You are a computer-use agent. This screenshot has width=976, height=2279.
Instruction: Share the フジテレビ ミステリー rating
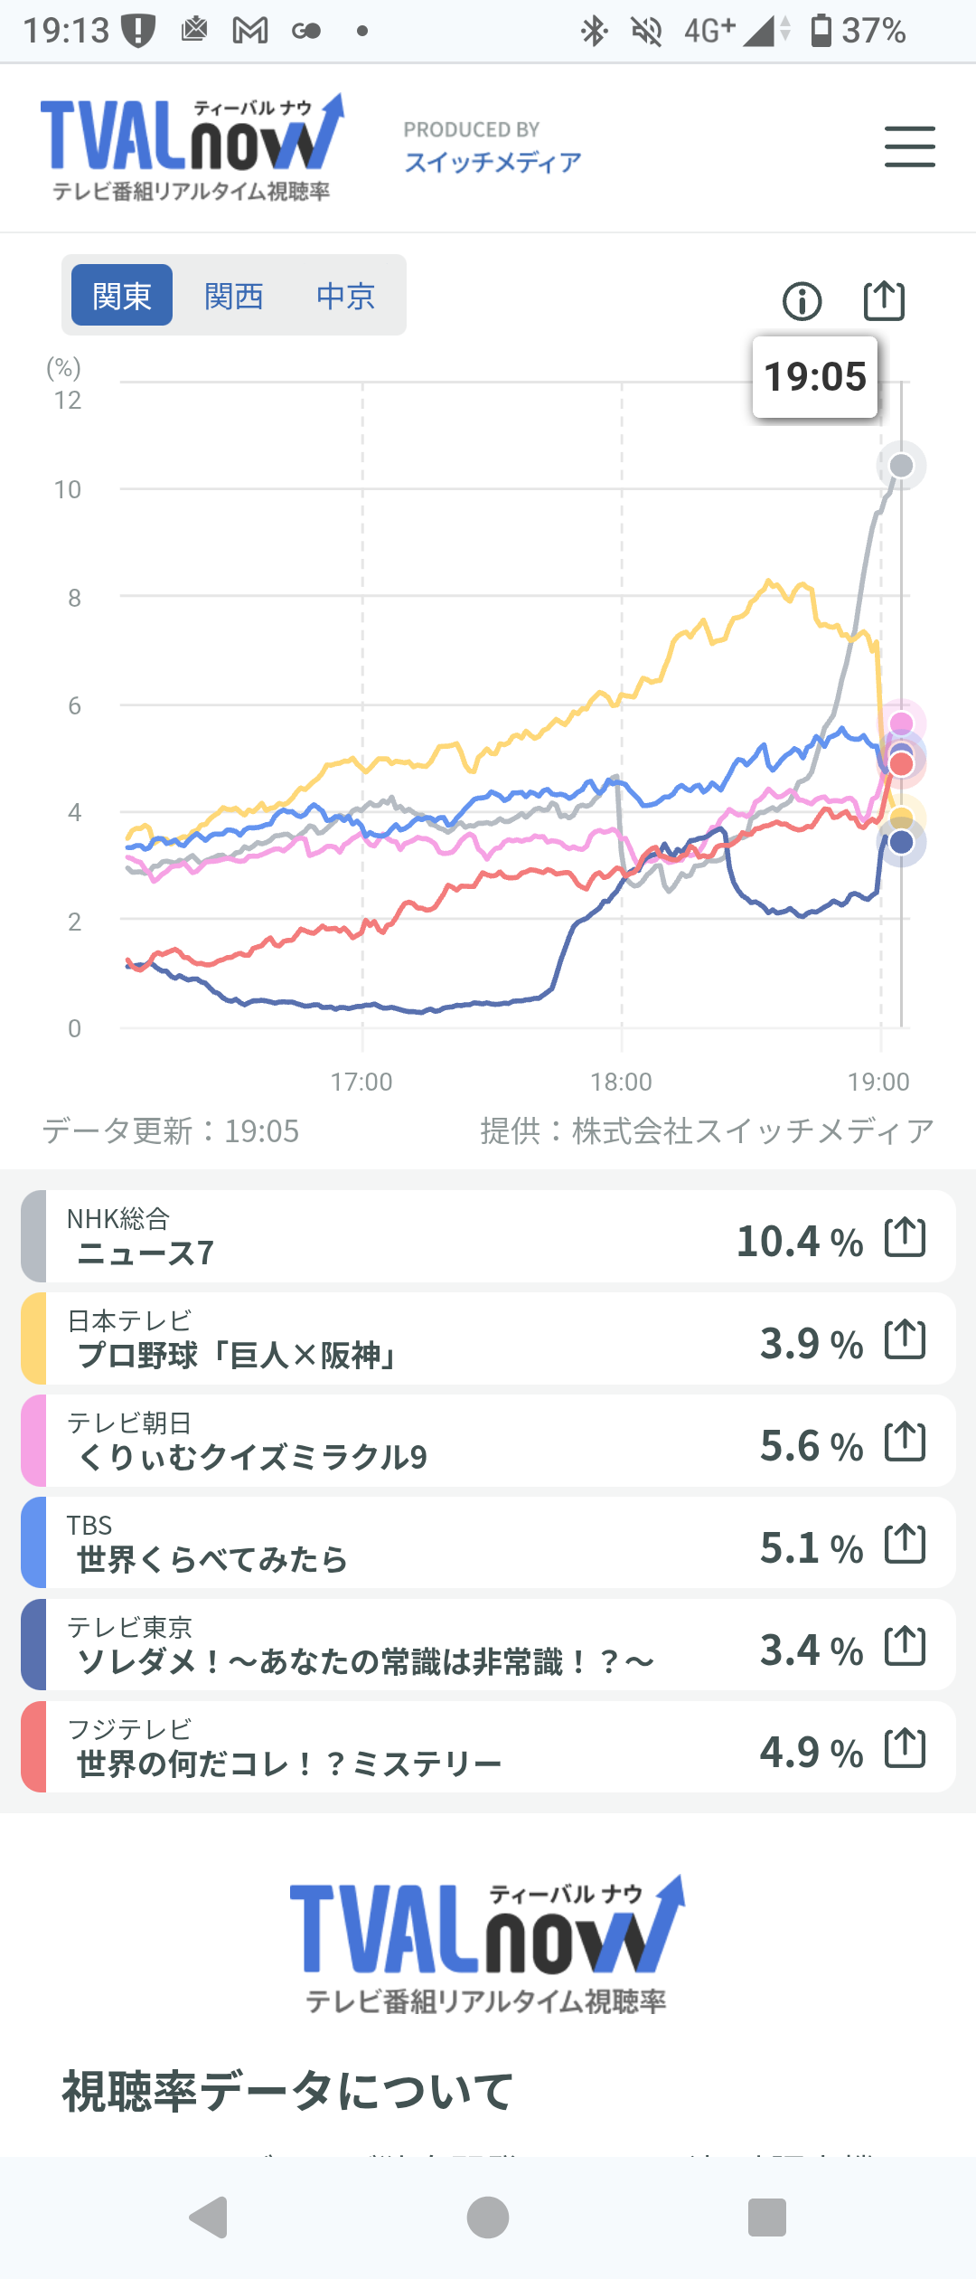pyautogui.click(x=905, y=1747)
